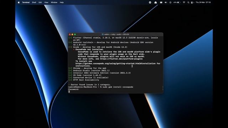Open the View menu
Viewport: 228px width, 128px height.
(46, 2)
